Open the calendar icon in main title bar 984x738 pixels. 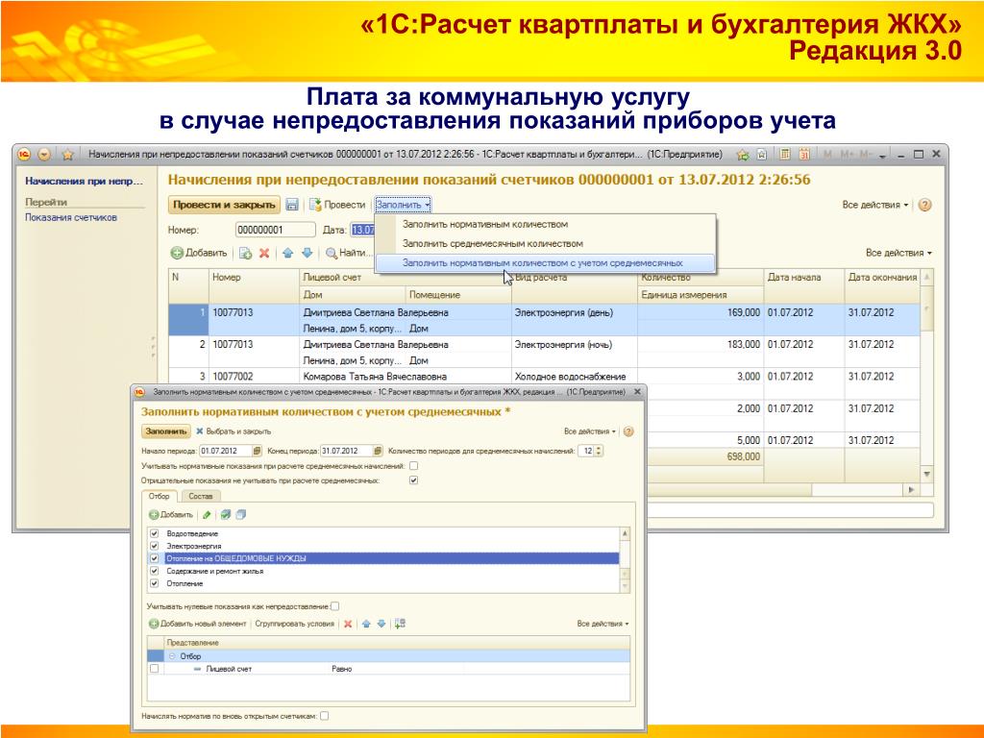(x=804, y=154)
